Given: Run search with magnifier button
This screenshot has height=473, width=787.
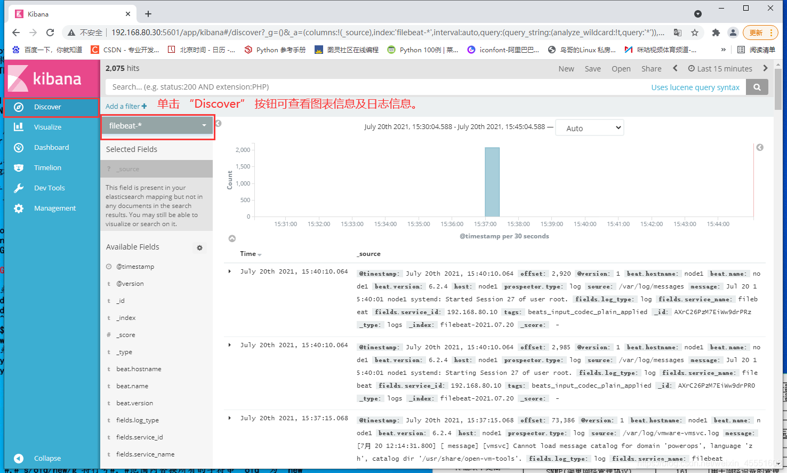Looking at the screenshot, I should click(757, 87).
